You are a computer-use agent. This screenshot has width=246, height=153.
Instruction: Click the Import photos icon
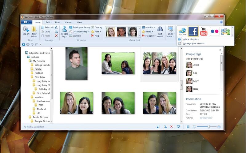26,31
